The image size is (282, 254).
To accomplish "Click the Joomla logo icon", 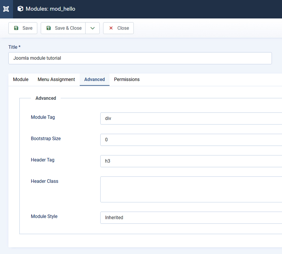I will click(6, 9).
